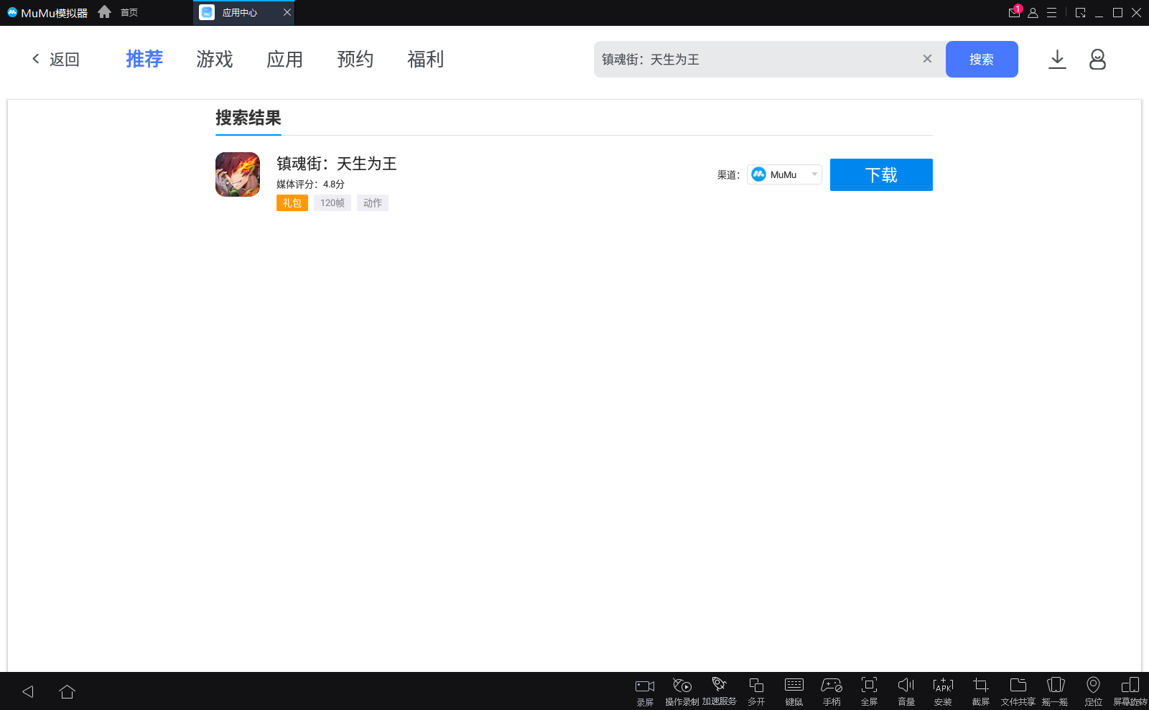Viewport: 1149px width, 710px height.
Task: Click the orange 礼包 tag
Action: click(292, 203)
